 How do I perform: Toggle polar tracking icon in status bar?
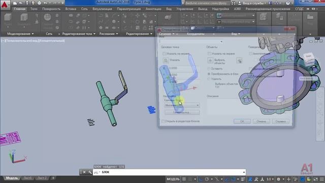pos(207,179)
